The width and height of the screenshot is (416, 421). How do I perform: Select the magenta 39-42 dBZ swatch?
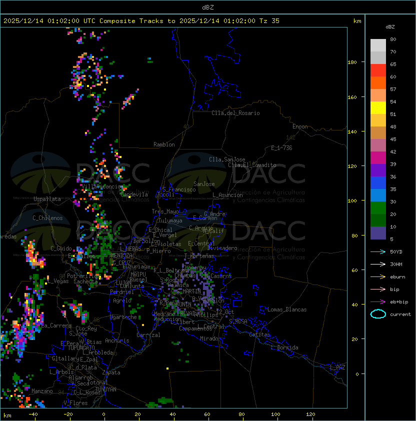click(x=378, y=157)
